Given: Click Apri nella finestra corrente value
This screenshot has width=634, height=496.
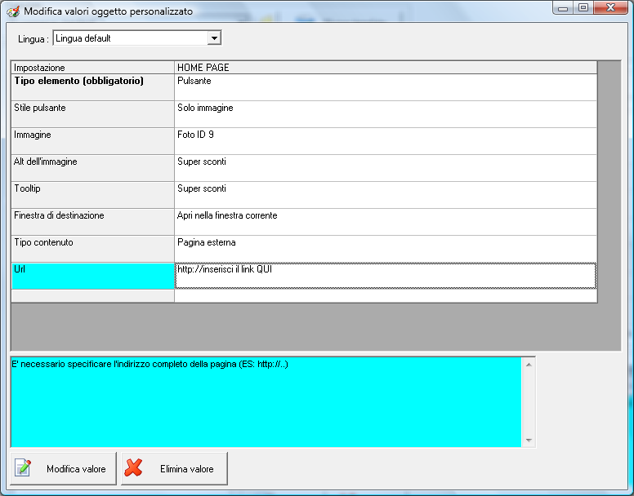Looking at the screenshot, I should click(386, 222).
